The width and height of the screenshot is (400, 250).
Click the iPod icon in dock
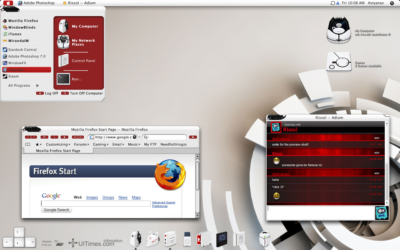click(x=187, y=239)
